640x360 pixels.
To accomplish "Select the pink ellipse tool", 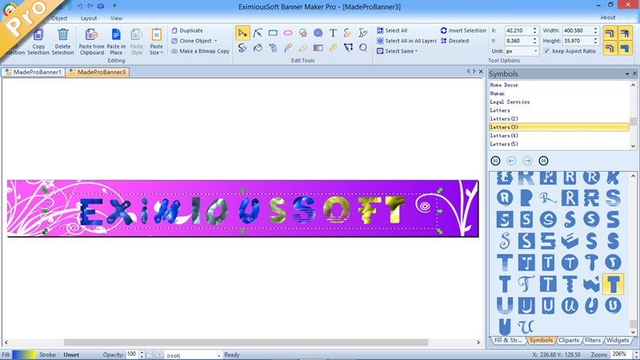I will point(288,33).
